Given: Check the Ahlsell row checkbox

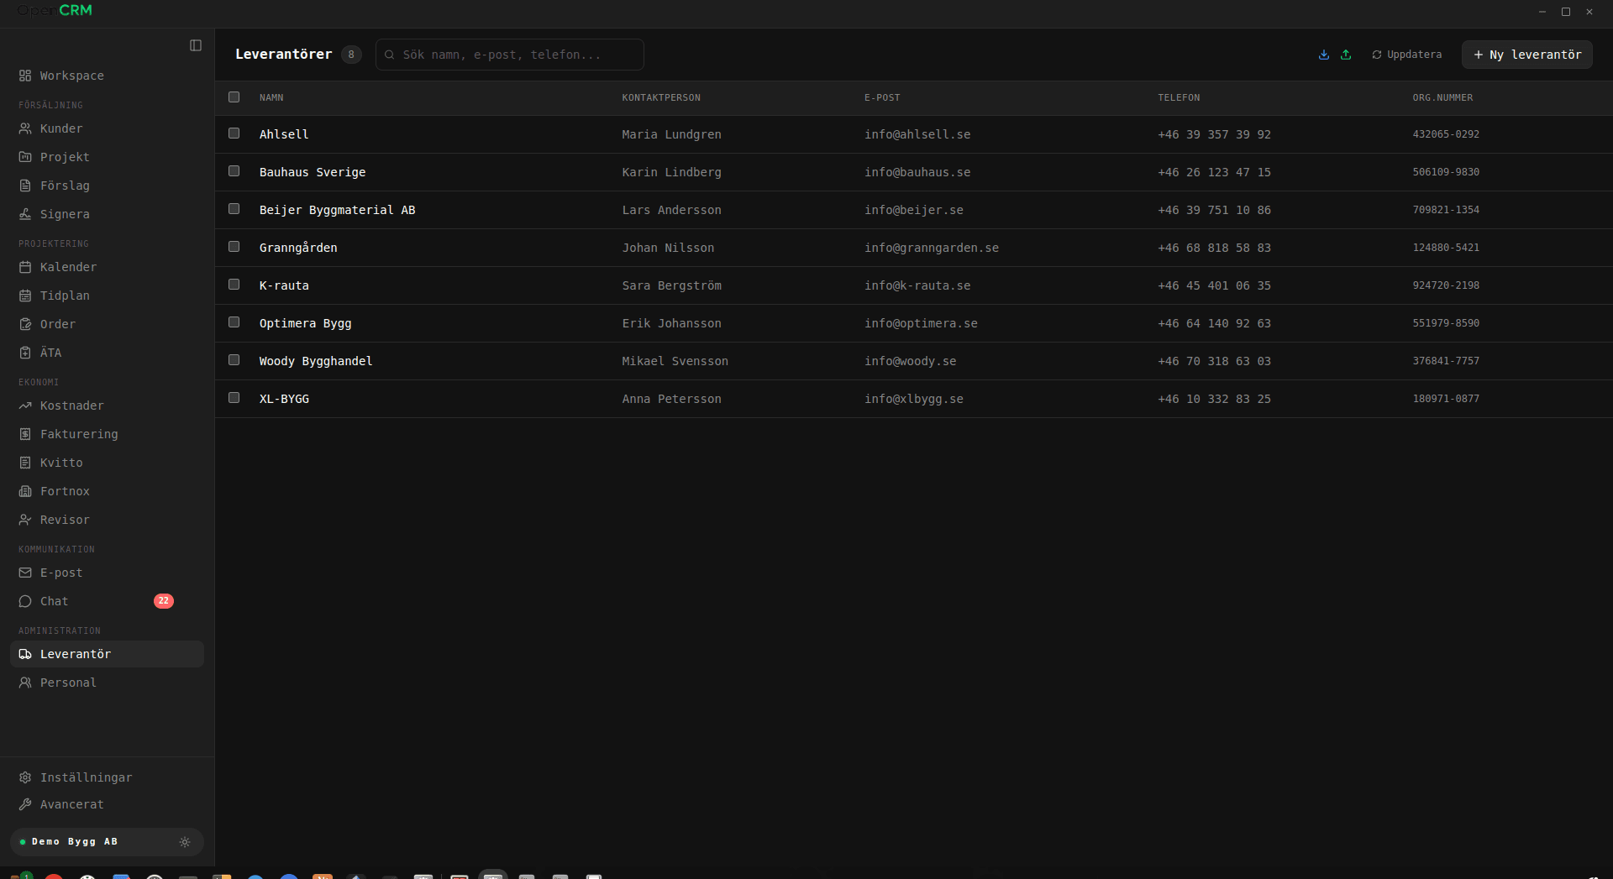Looking at the screenshot, I should (x=234, y=133).
